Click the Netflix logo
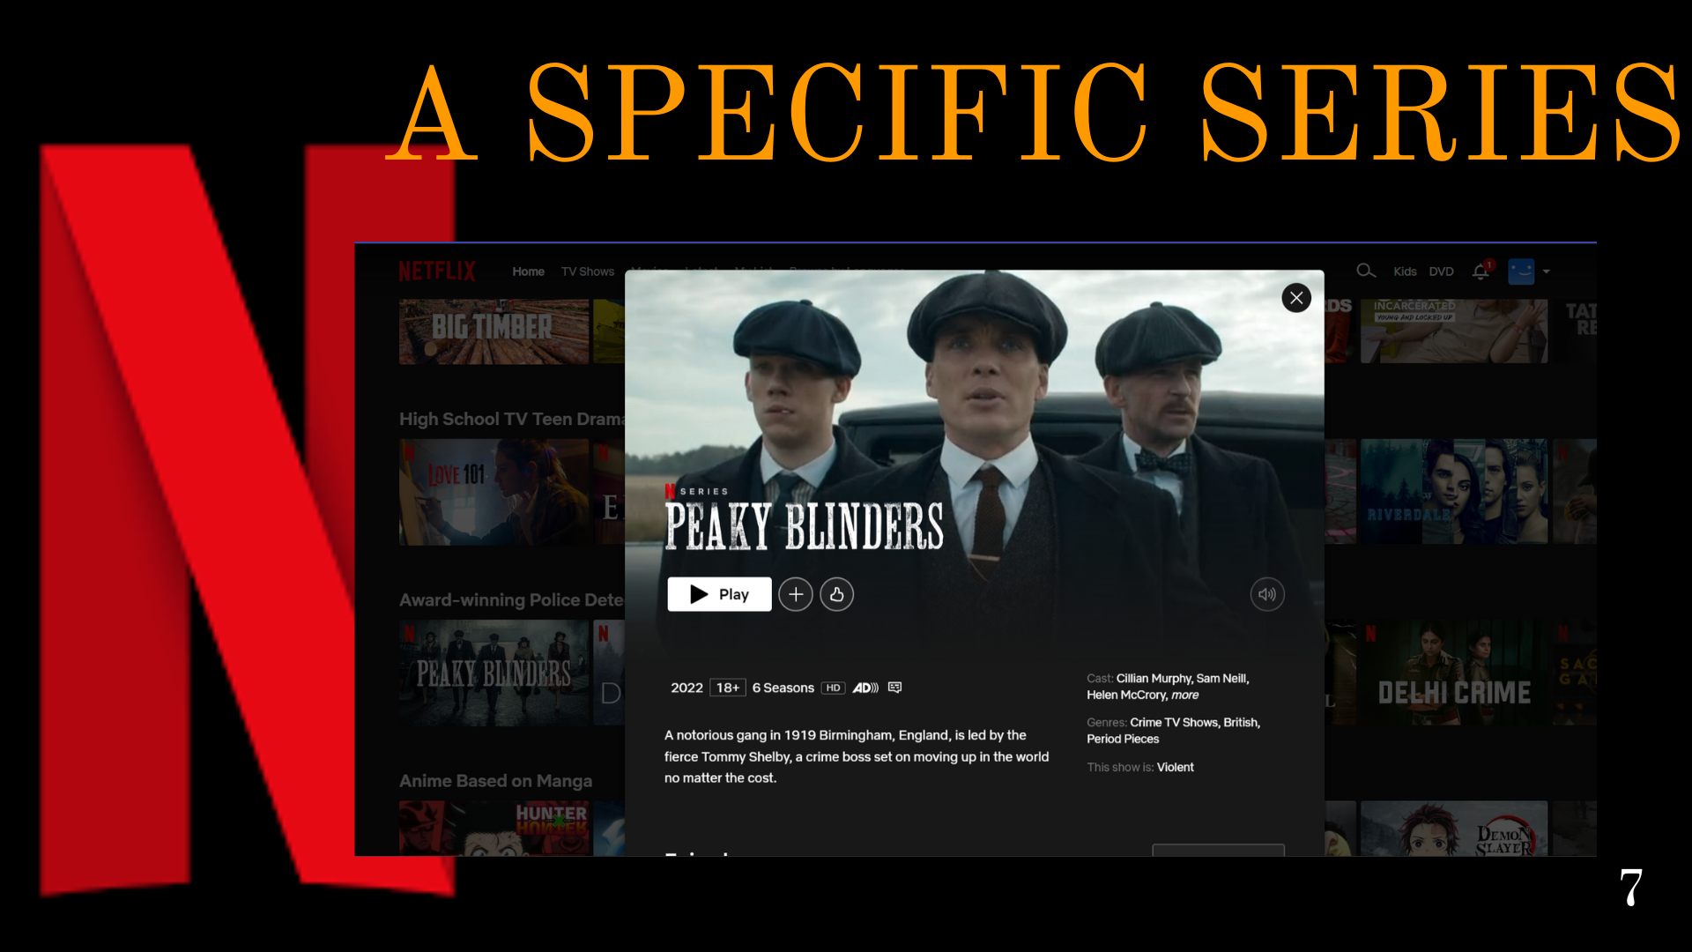This screenshot has height=952, width=1692. point(437,271)
